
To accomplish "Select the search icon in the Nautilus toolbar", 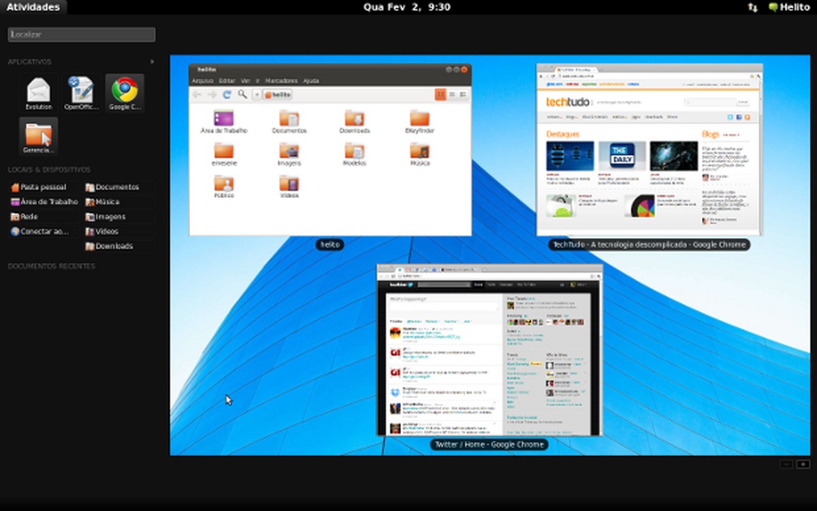I will [x=242, y=95].
